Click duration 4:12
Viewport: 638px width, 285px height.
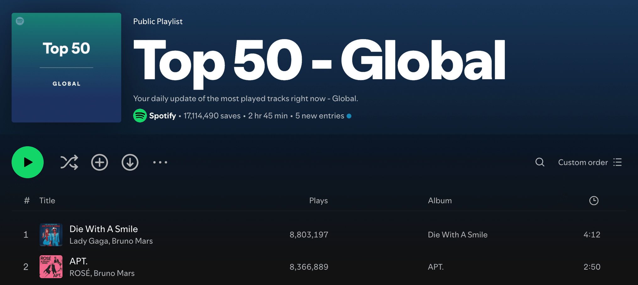click(x=592, y=235)
